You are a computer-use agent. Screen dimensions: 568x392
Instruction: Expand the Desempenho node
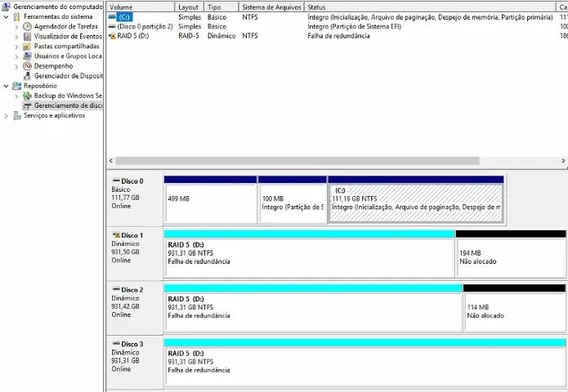tap(16, 67)
